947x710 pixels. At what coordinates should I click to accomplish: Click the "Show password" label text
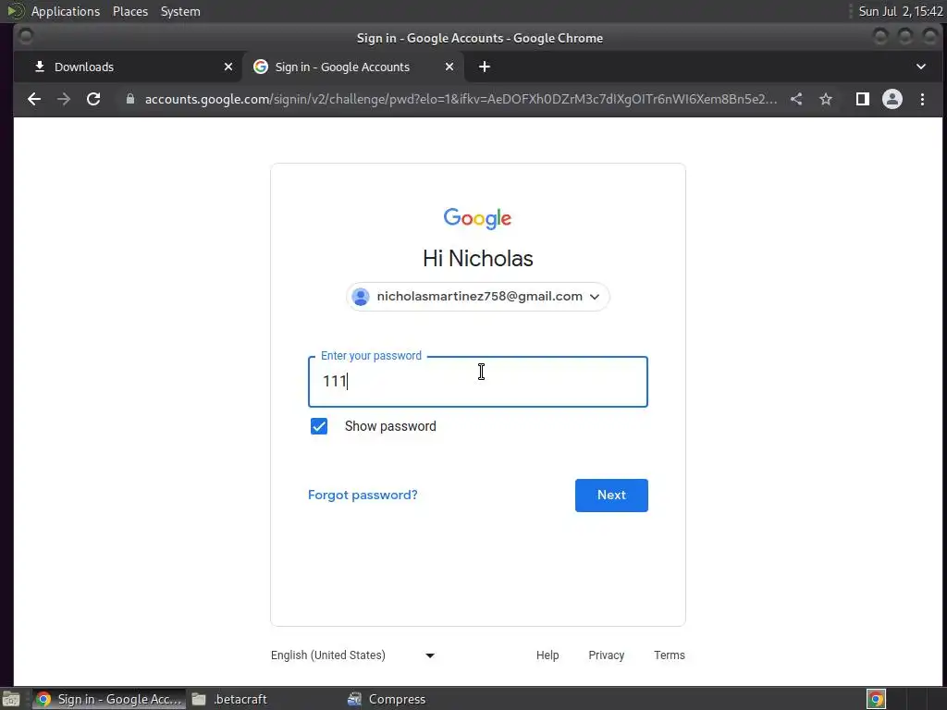[390, 426]
